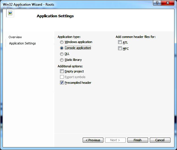Choose the Static library option
This screenshot has width=177, height=150.
[x=62, y=60]
